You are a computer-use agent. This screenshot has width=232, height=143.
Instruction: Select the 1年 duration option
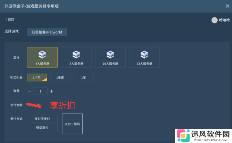[x=84, y=78]
